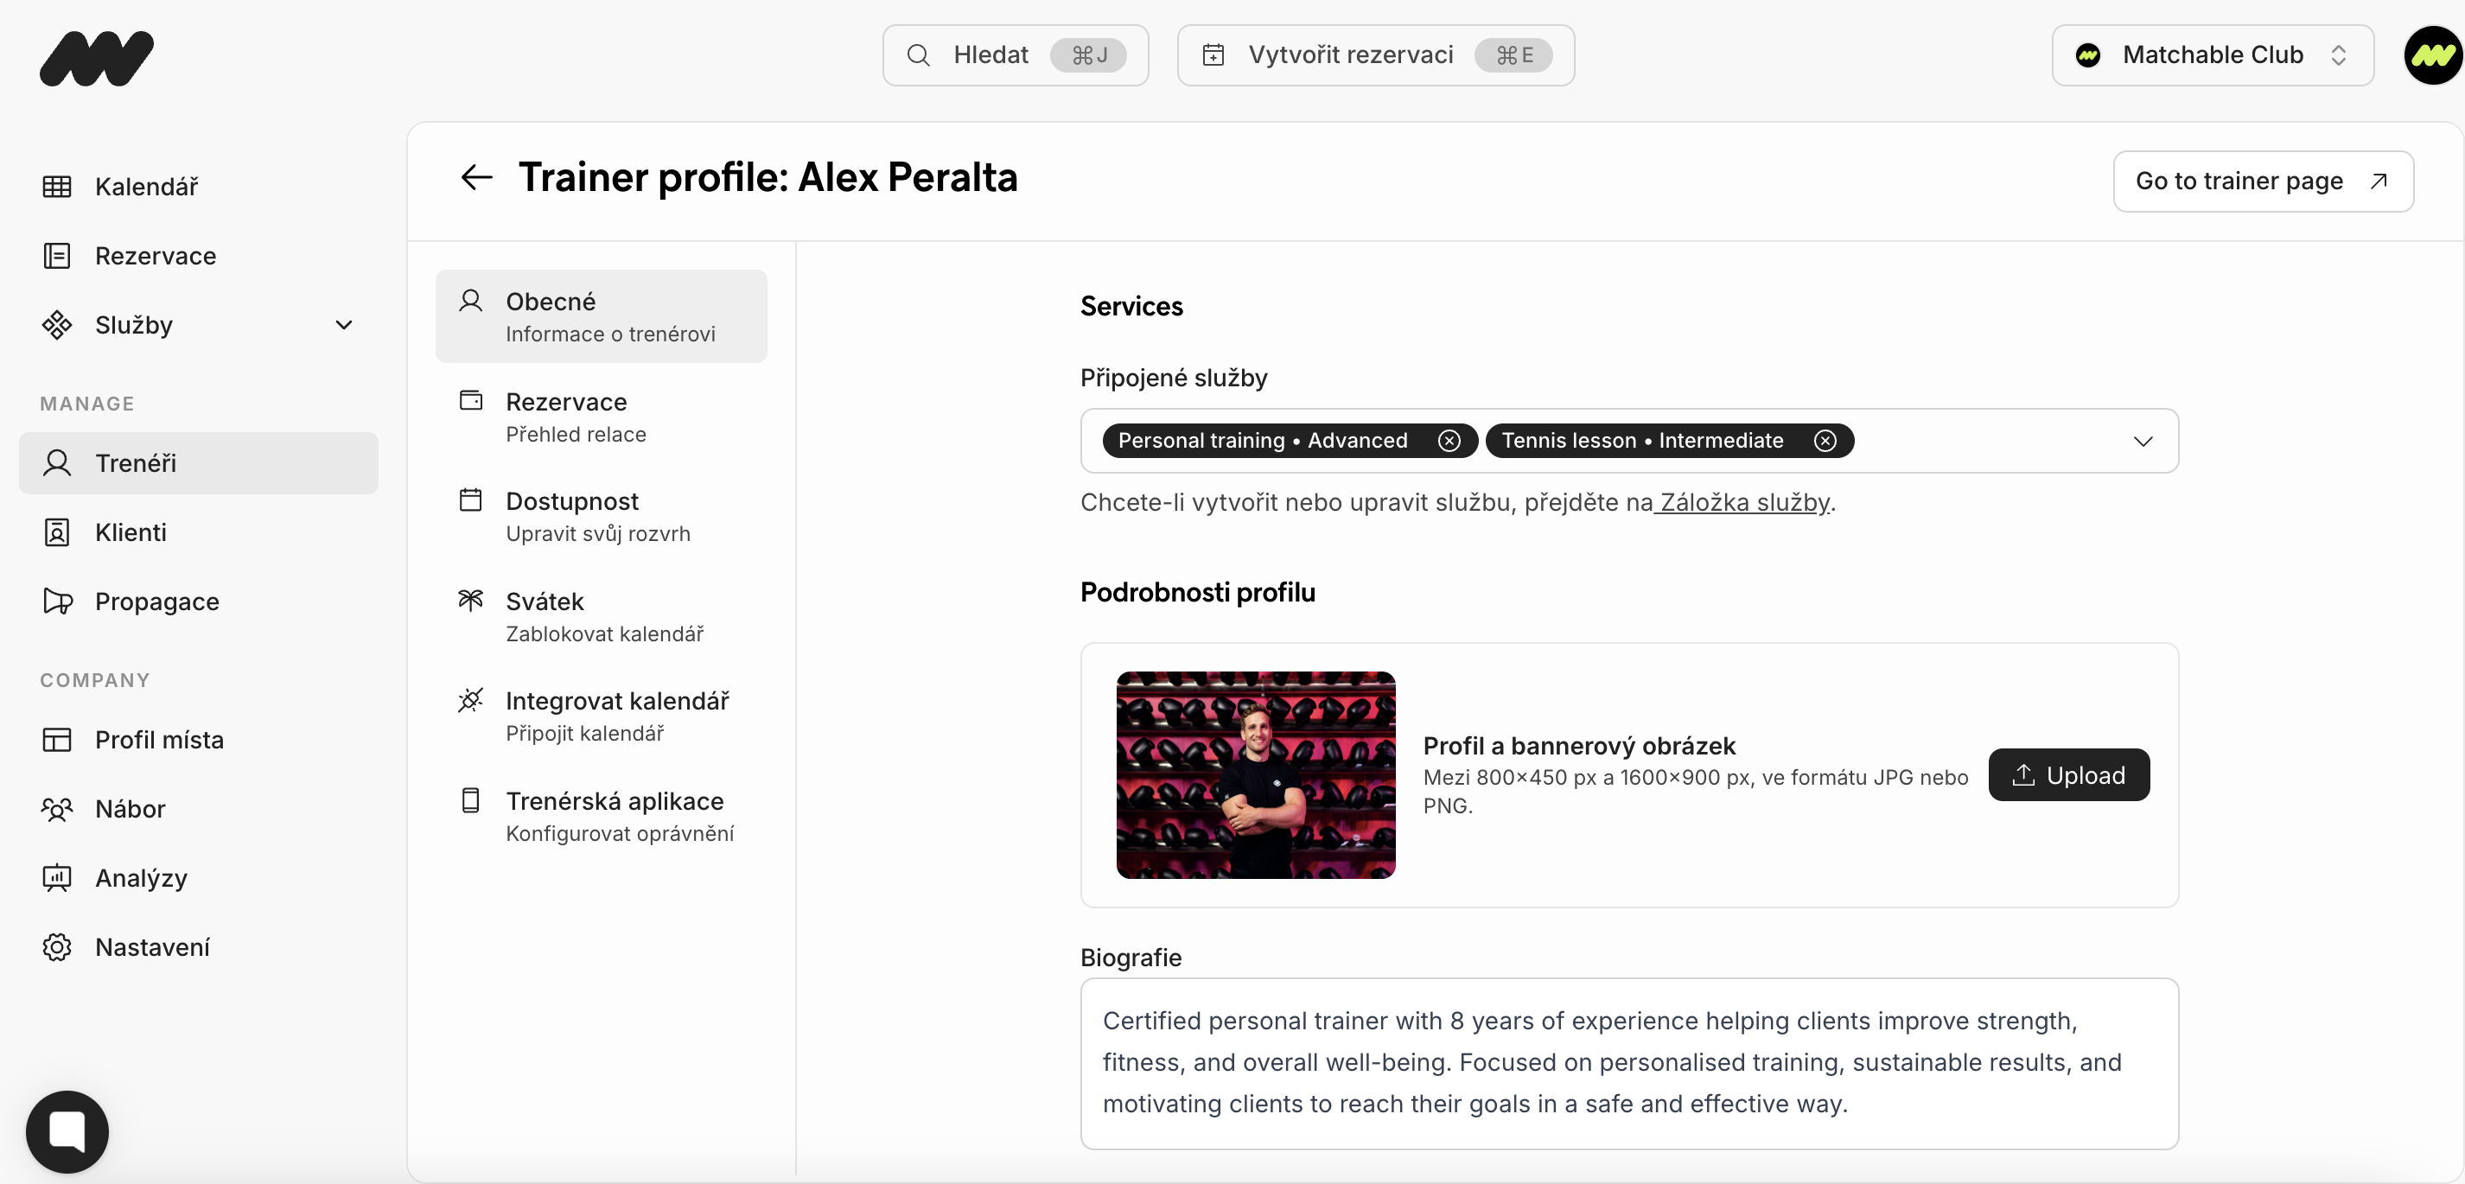This screenshot has height=1184, width=2465.
Task: Select Klienti in the sidebar
Action: 131,532
